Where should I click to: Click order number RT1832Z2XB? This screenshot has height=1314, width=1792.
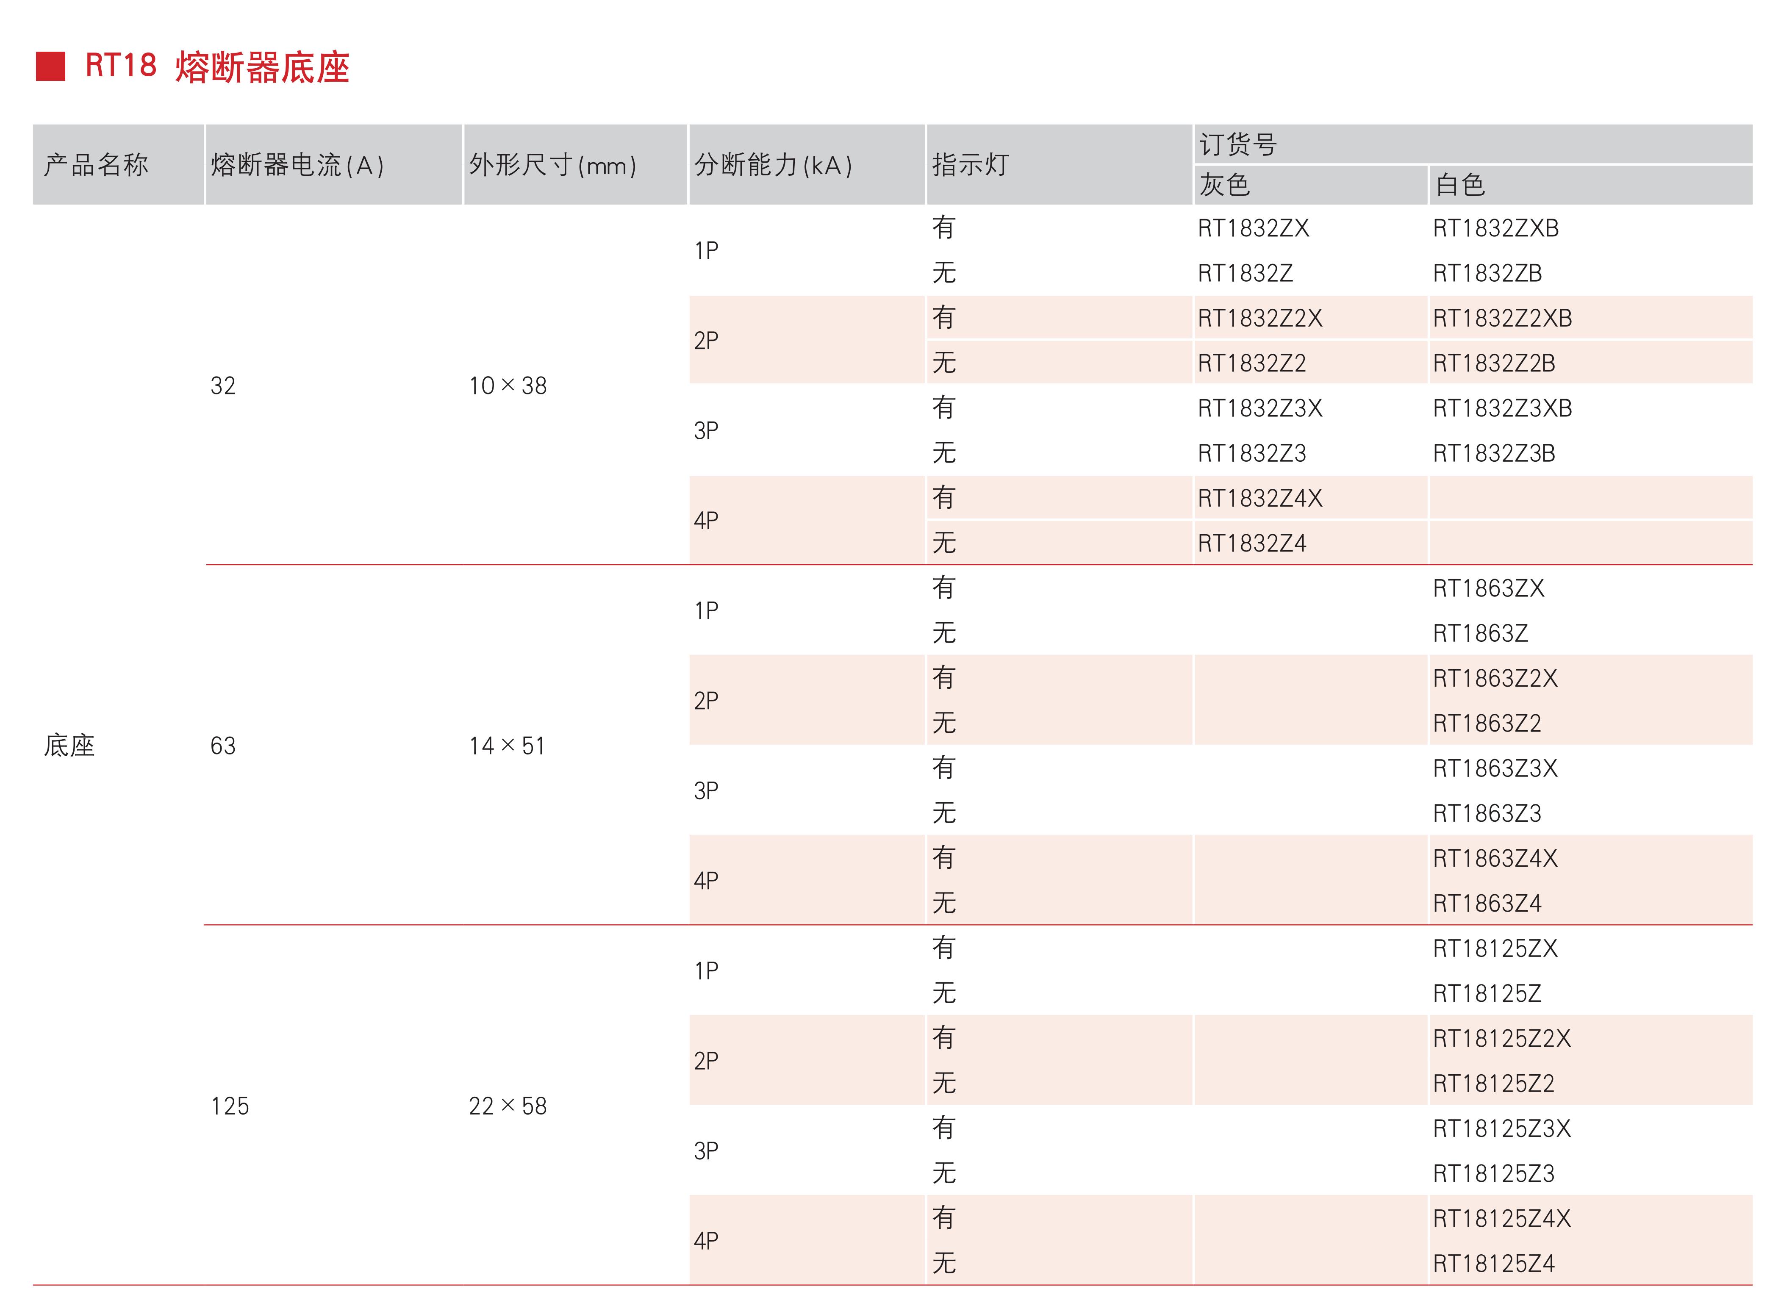click(1502, 318)
